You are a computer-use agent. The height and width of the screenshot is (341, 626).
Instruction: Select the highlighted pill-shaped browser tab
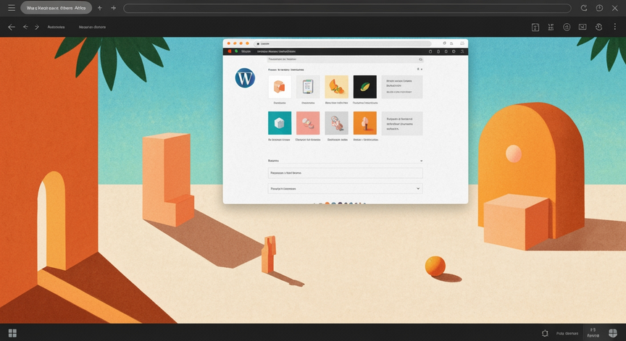(x=57, y=8)
